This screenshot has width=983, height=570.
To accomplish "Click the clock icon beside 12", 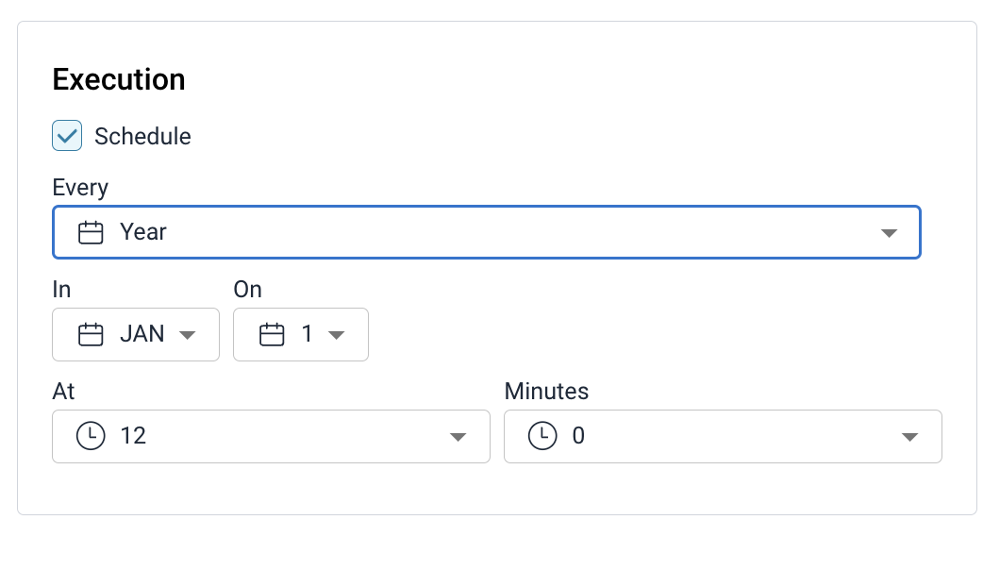I will pyautogui.click(x=91, y=436).
